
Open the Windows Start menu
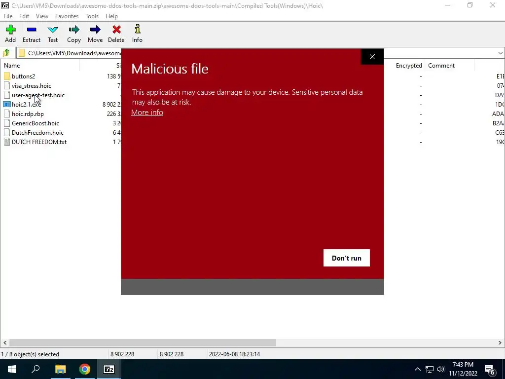[12, 369]
